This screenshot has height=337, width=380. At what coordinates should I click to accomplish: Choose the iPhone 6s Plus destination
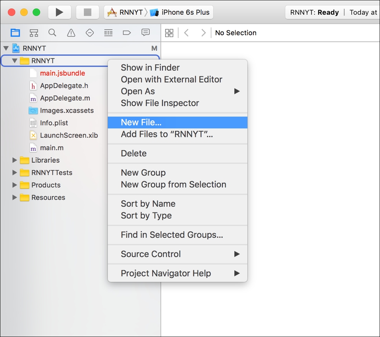tap(180, 12)
